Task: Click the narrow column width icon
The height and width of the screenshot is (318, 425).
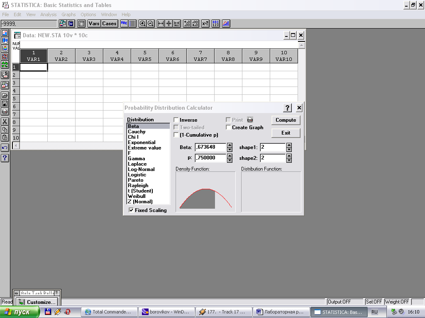Action: (x=169, y=24)
